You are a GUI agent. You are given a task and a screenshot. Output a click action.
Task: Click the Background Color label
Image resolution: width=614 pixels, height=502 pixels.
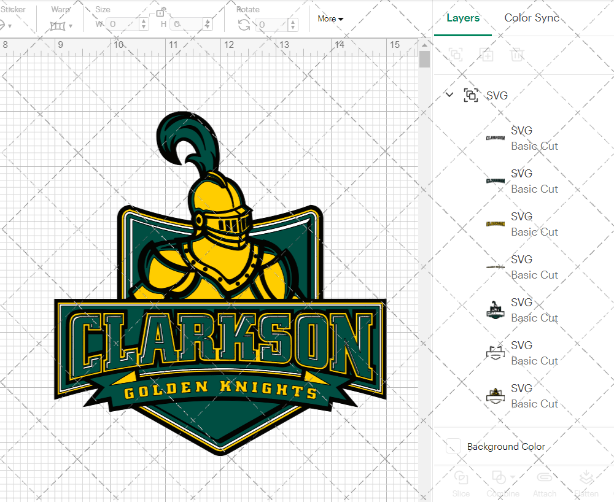(x=506, y=446)
